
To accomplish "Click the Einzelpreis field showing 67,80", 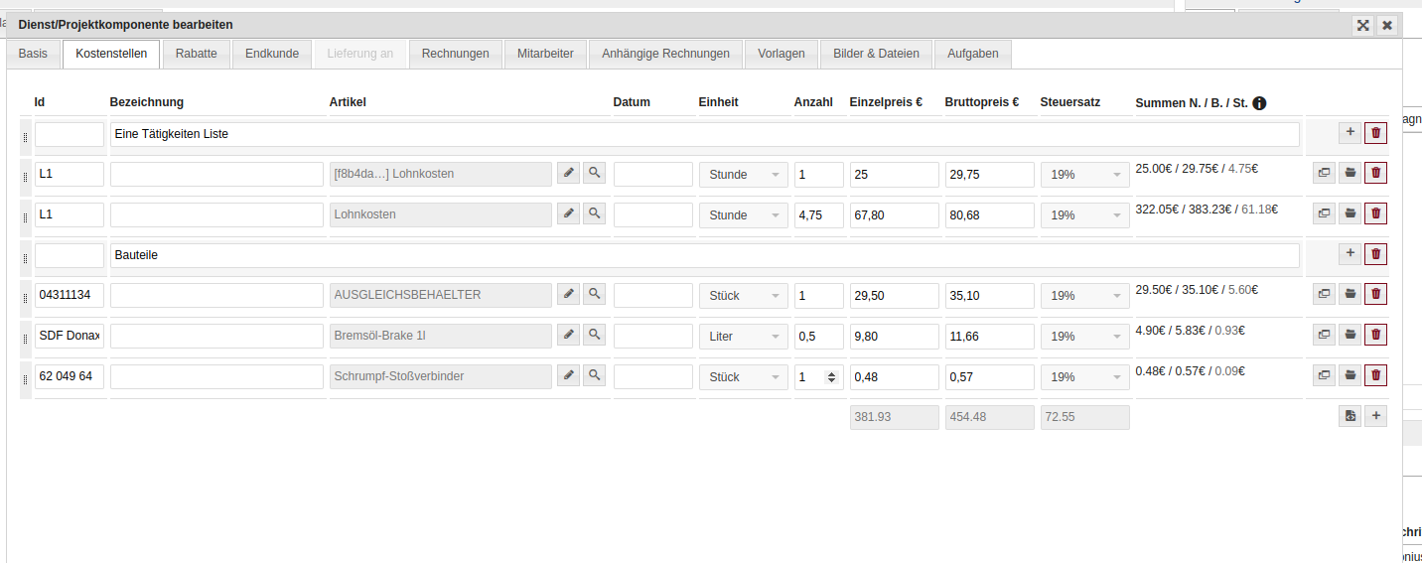I will pyautogui.click(x=894, y=214).
